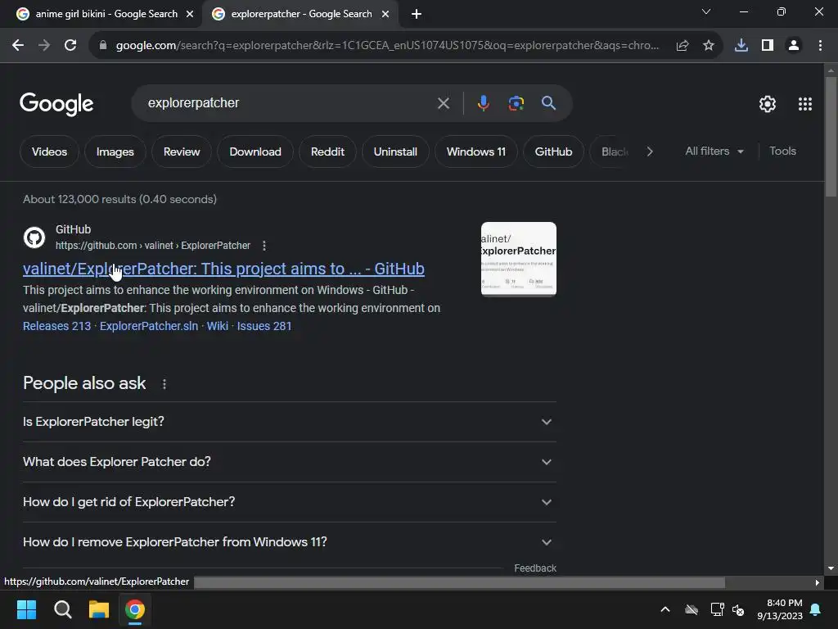Open Wiki sitelink
838x629 pixels.
217,326
